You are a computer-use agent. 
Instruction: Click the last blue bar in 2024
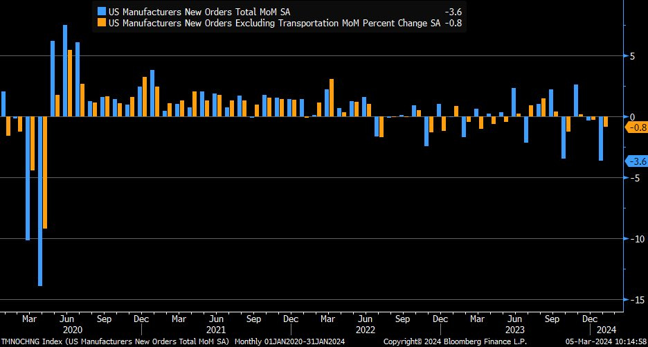click(601, 139)
